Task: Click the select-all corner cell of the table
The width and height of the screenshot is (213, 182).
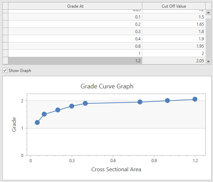Action: click(5, 6)
